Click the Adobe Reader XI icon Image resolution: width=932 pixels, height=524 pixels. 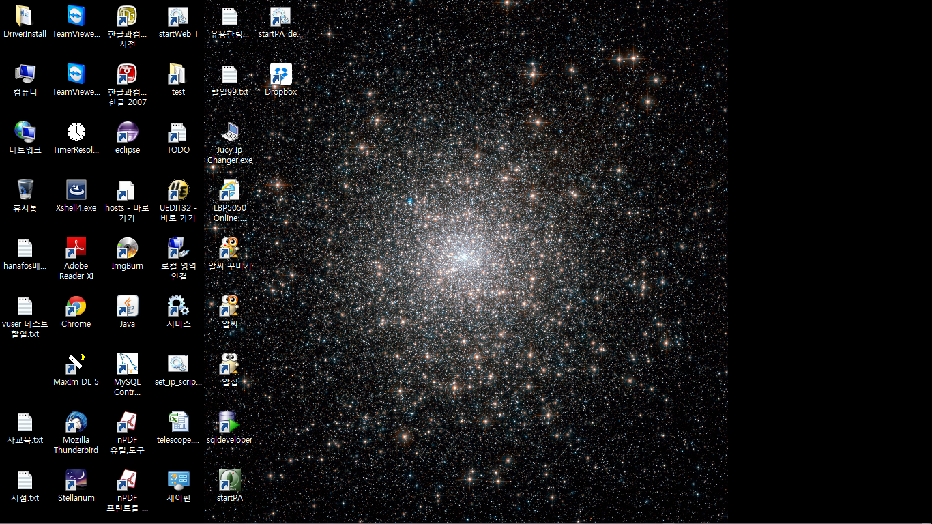[76, 248]
